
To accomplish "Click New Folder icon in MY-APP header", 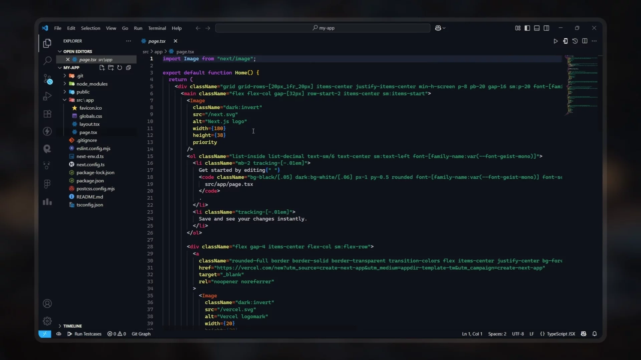I will (x=111, y=68).
